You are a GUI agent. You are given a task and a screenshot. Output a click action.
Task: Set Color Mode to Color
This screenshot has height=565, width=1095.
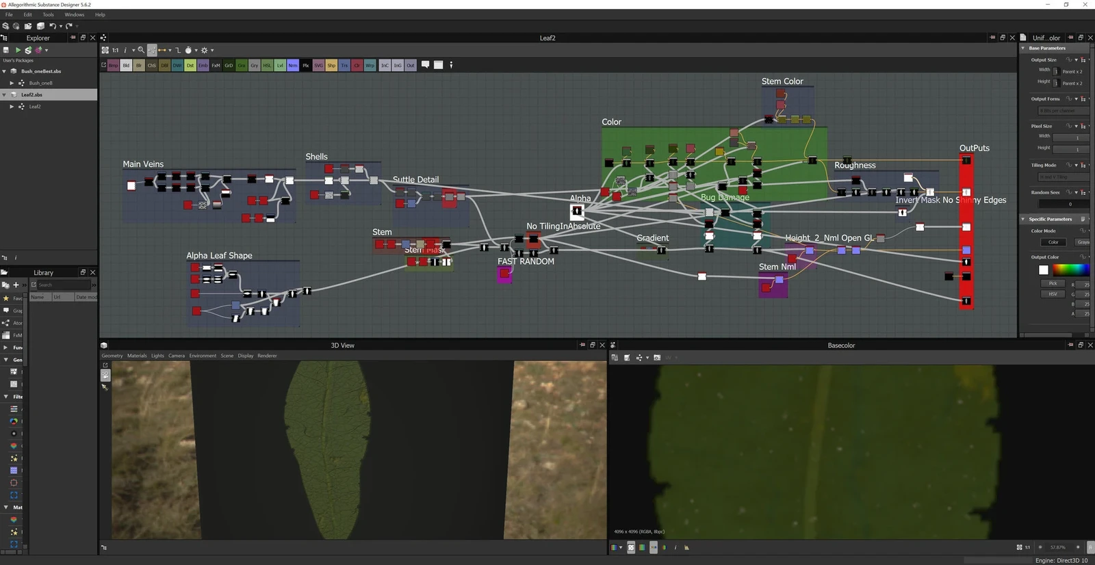1053,242
